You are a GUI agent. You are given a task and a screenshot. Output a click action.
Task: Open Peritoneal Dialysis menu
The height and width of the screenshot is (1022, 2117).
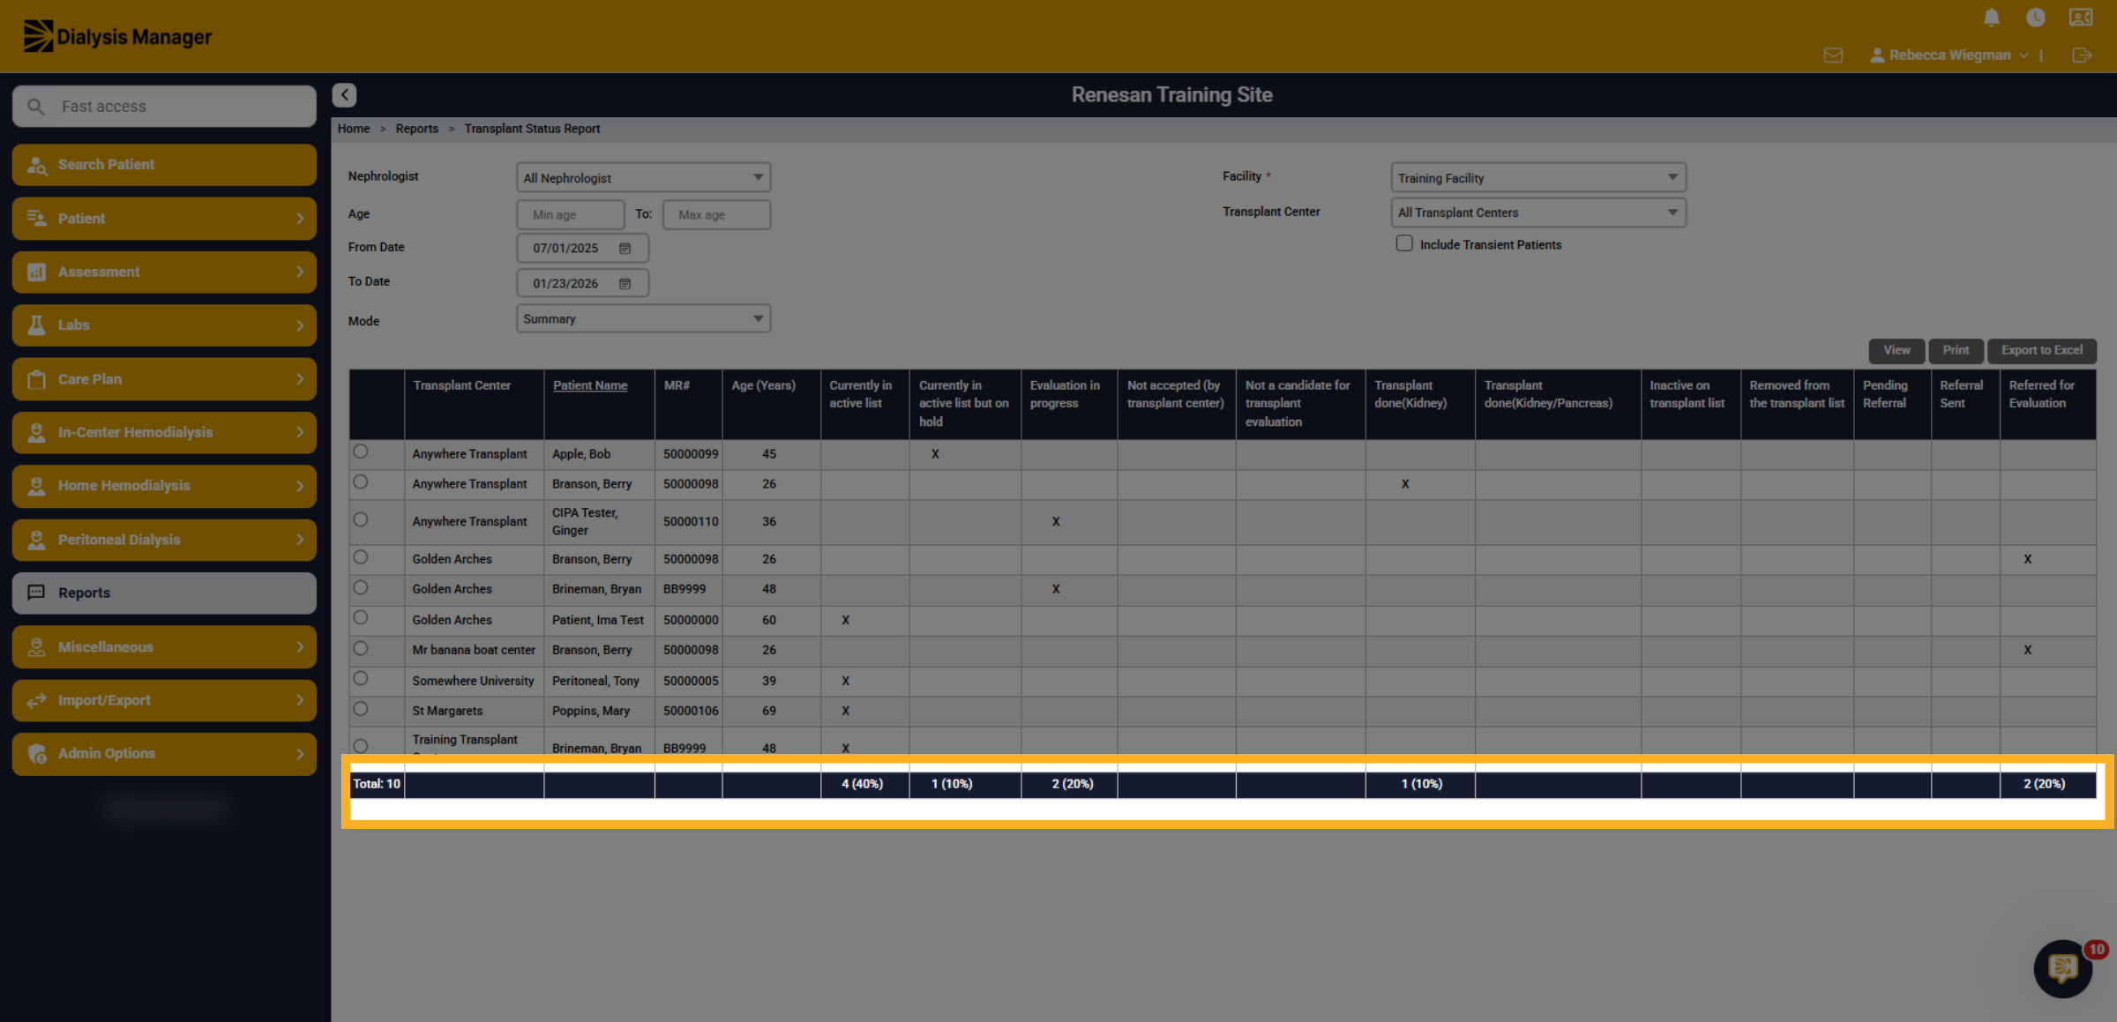click(x=164, y=540)
